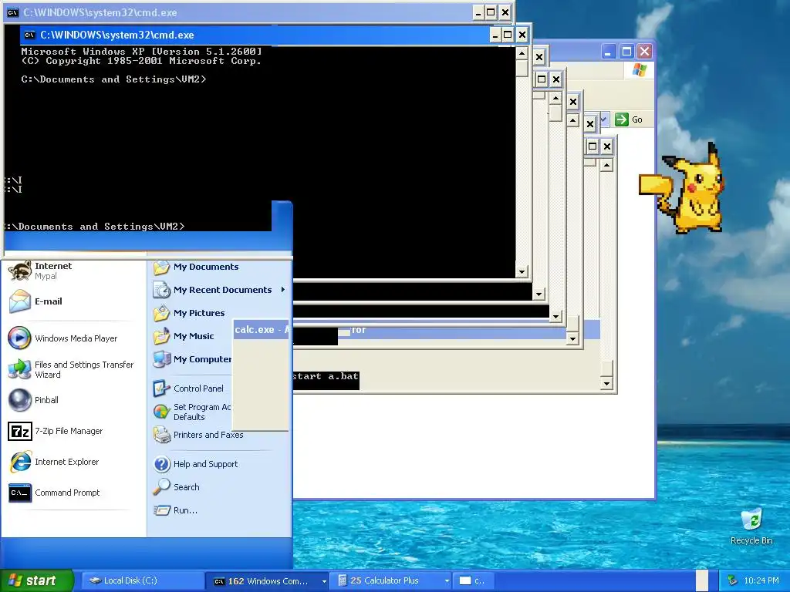Image resolution: width=790 pixels, height=592 pixels.
Task: Click scrollbar thumb in front cmd window
Action: 522,68
